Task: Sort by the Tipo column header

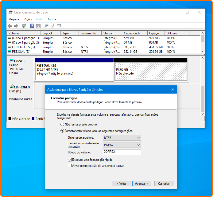Action: 70,33
